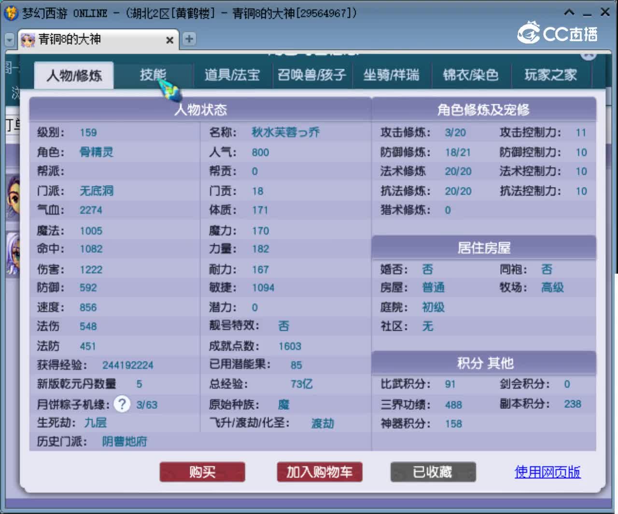Click the 攻击控制力 value 11
618x514 pixels.
(x=581, y=133)
